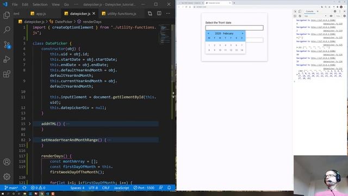Viewport: 348px width, 196px height.
Task: Go to next month in datepicker
Action: pyautogui.click(x=243, y=33)
